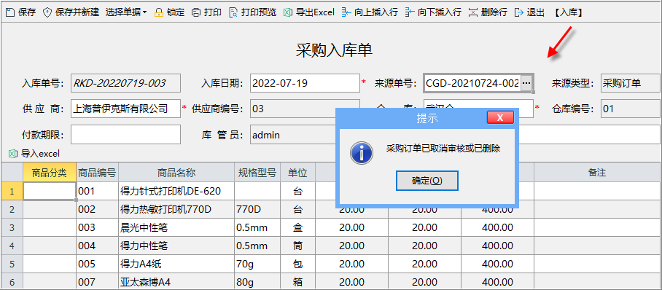Click the empty 商品分类 cell in row 1
The height and width of the screenshot is (290, 662).
point(50,191)
